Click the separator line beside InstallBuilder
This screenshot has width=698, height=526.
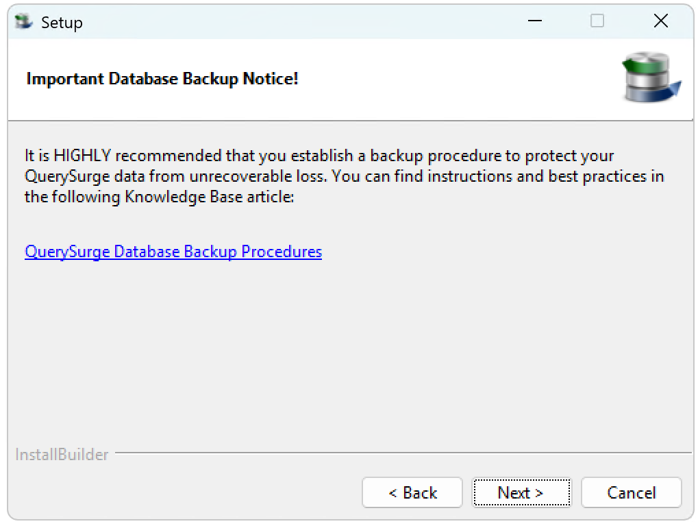pyautogui.click(x=403, y=453)
